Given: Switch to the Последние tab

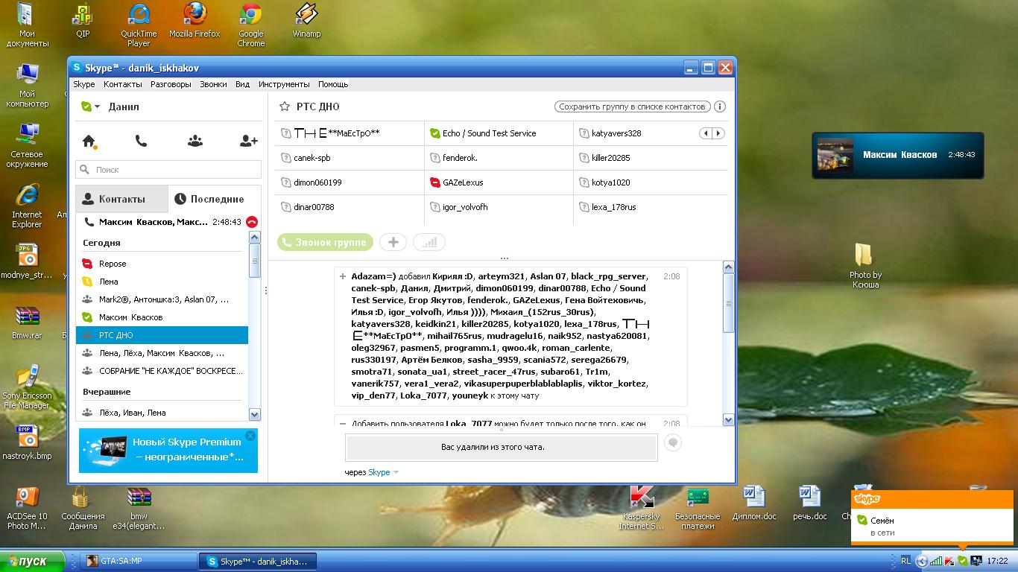Looking at the screenshot, I should tap(215, 199).
